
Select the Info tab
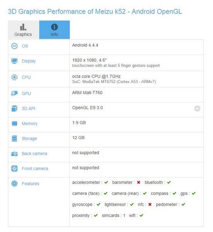click(54, 30)
